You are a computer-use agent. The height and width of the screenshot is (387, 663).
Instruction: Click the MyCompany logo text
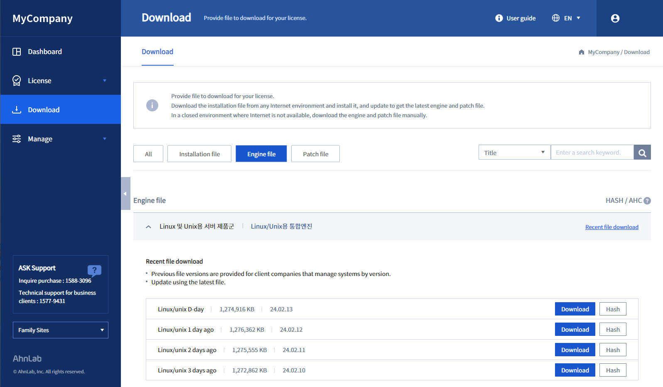(42, 19)
